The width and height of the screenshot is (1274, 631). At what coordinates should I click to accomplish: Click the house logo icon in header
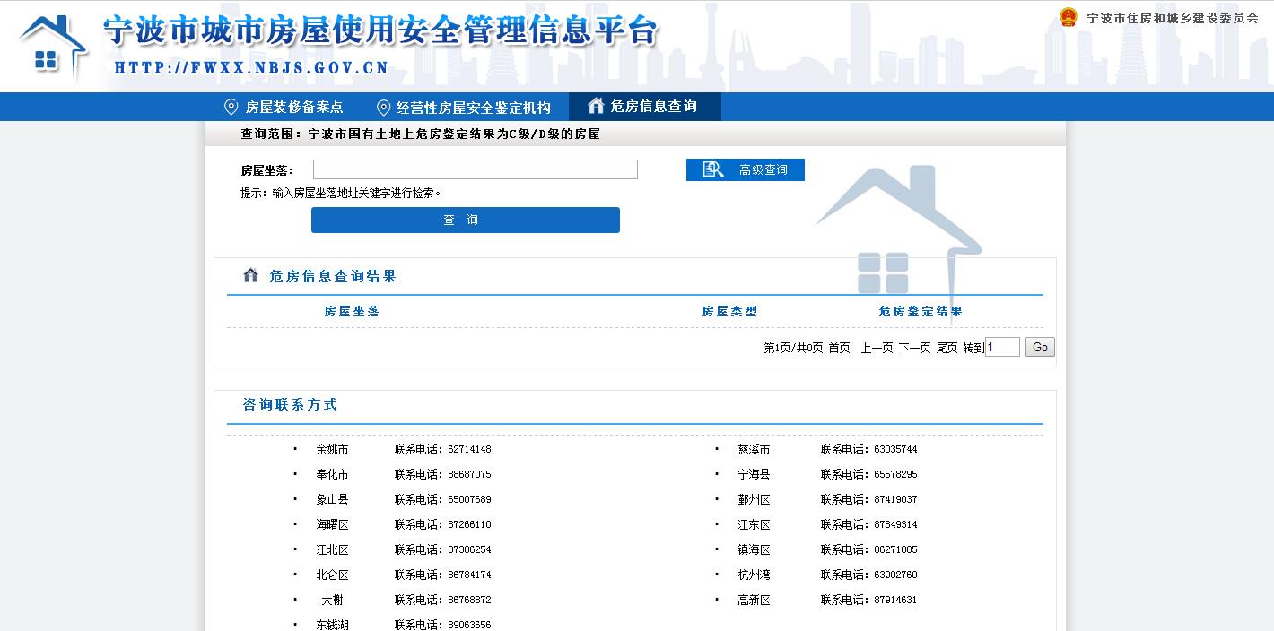click(52, 45)
